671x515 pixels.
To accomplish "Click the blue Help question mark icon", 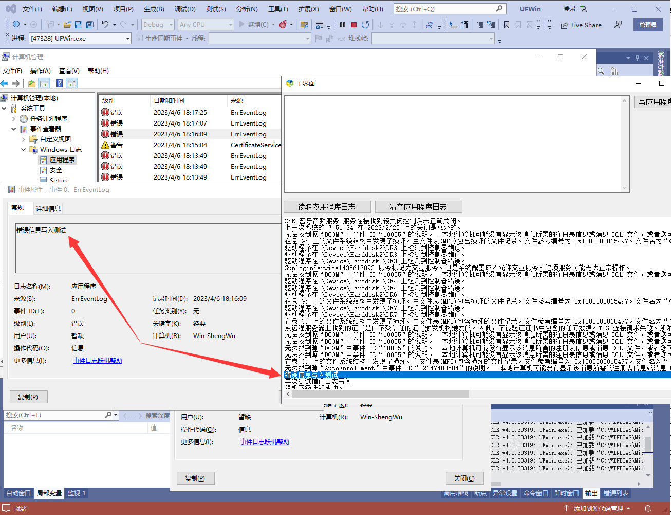I will [60, 83].
